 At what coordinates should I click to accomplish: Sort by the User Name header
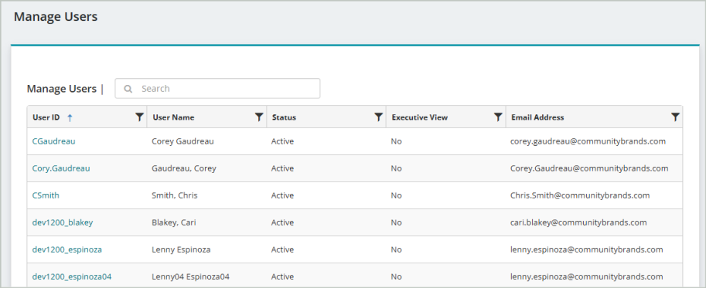click(x=173, y=117)
